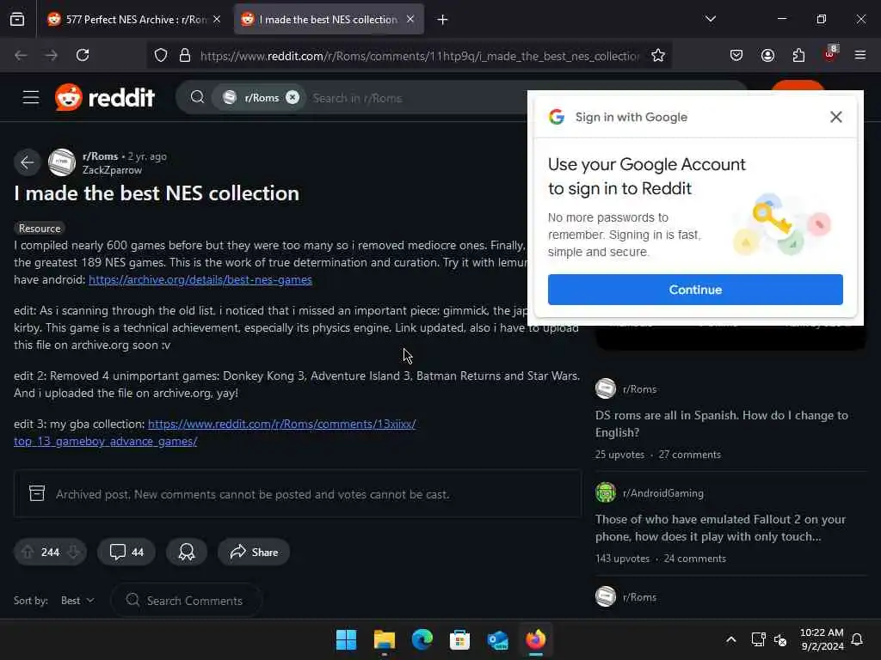Open the tracking protection shield icon
881x660 pixels.
click(161, 56)
